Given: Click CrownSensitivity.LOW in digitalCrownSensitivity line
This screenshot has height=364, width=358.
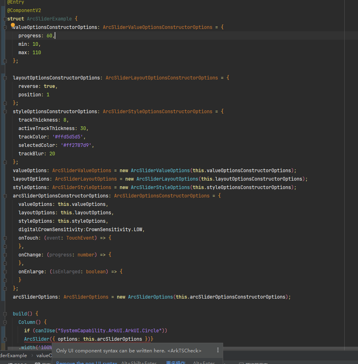Looking at the screenshot, I should pyautogui.click(x=114, y=230).
